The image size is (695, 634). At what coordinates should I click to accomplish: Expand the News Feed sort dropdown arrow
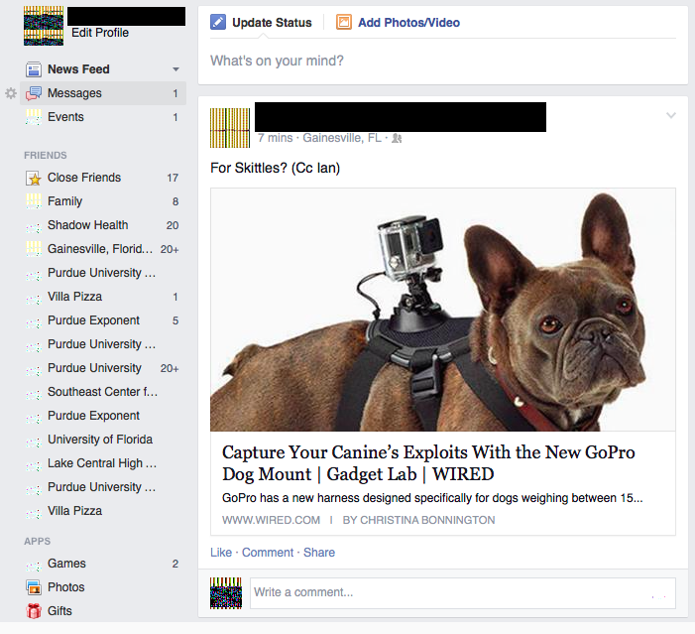click(x=175, y=69)
